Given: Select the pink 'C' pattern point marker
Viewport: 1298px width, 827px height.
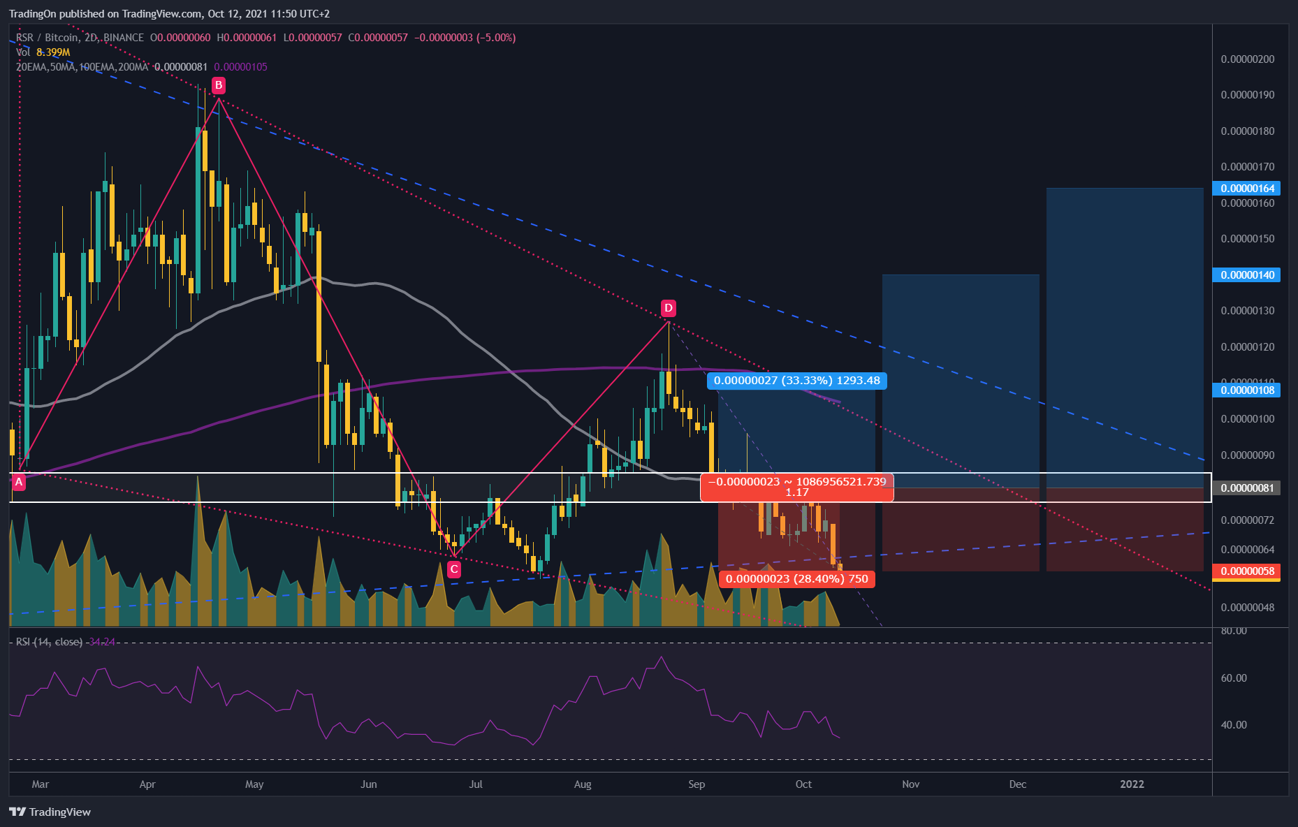Looking at the screenshot, I should tap(454, 569).
